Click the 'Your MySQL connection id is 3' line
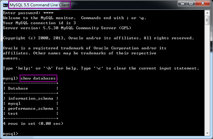This screenshot has height=139, width=213. click(x=39, y=23)
